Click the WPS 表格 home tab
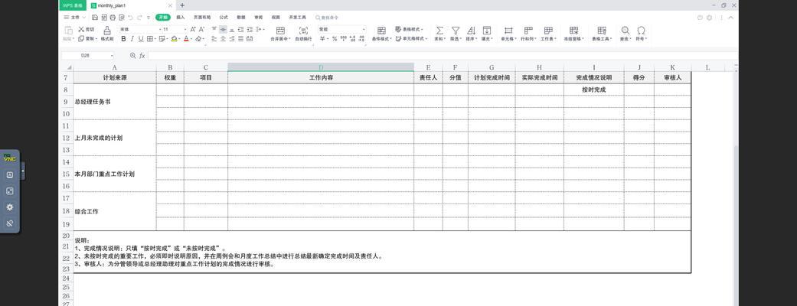The width and height of the screenshot is (797, 306). 73,5
